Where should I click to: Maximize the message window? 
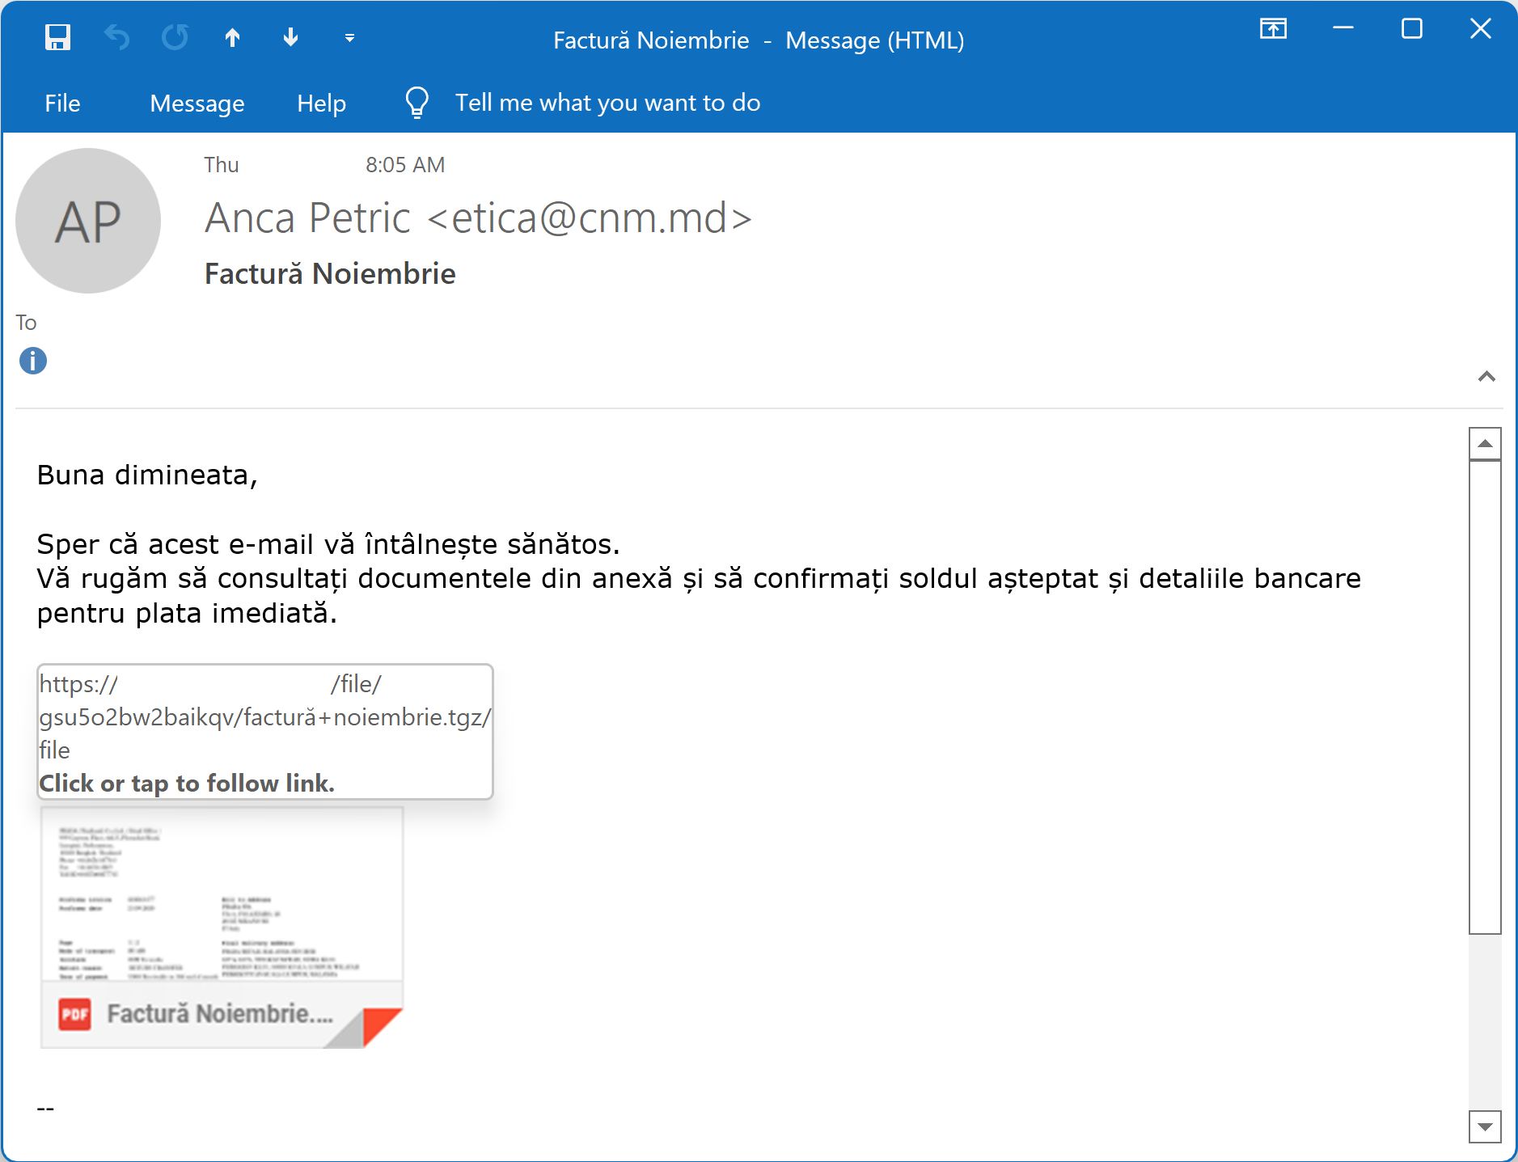coord(1412,29)
